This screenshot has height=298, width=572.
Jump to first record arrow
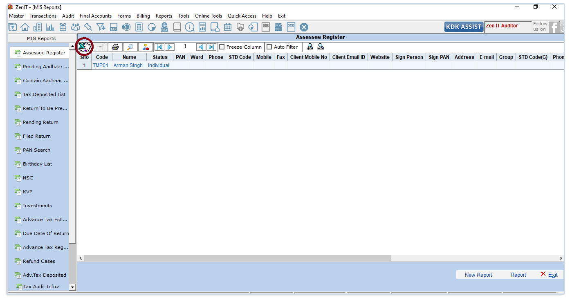(x=159, y=47)
